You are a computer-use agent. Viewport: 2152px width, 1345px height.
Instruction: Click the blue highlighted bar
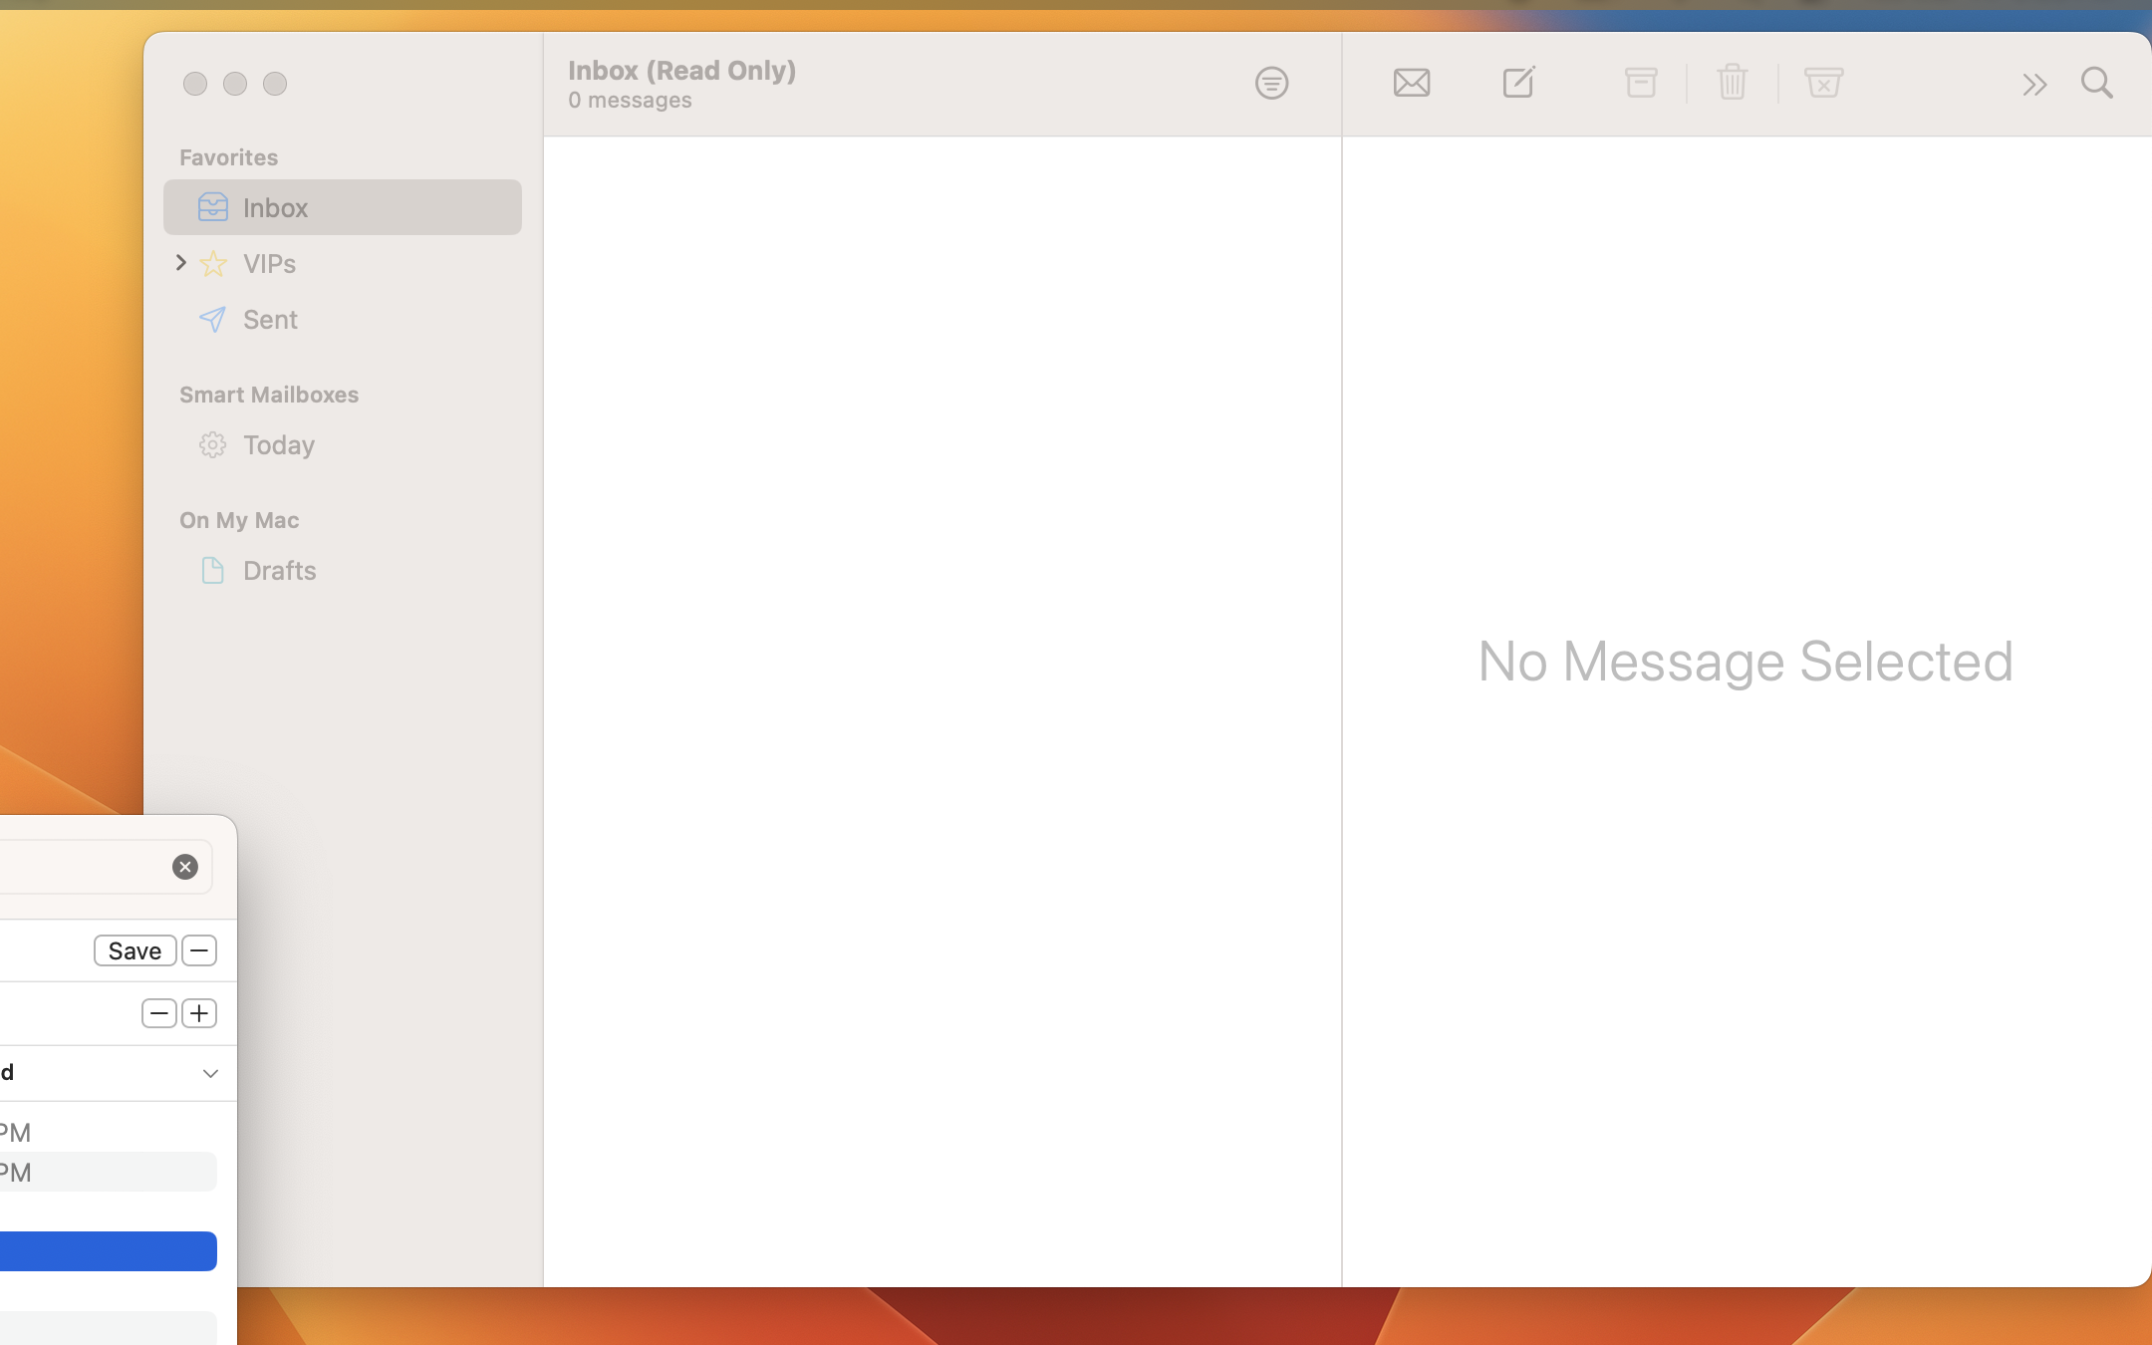click(x=108, y=1251)
